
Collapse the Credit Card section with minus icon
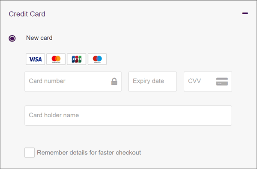pyautogui.click(x=245, y=13)
